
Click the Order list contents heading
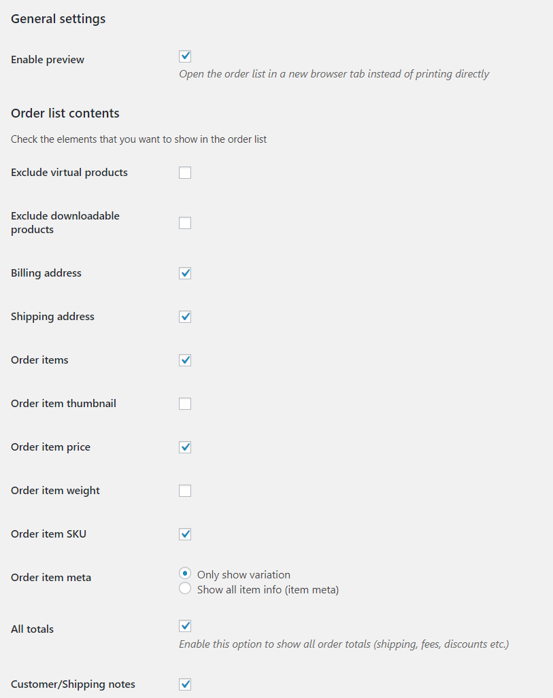(x=65, y=114)
